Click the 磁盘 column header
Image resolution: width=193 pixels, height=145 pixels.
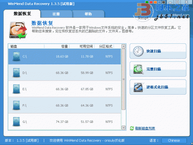pyautogui.click(x=26, y=47)
